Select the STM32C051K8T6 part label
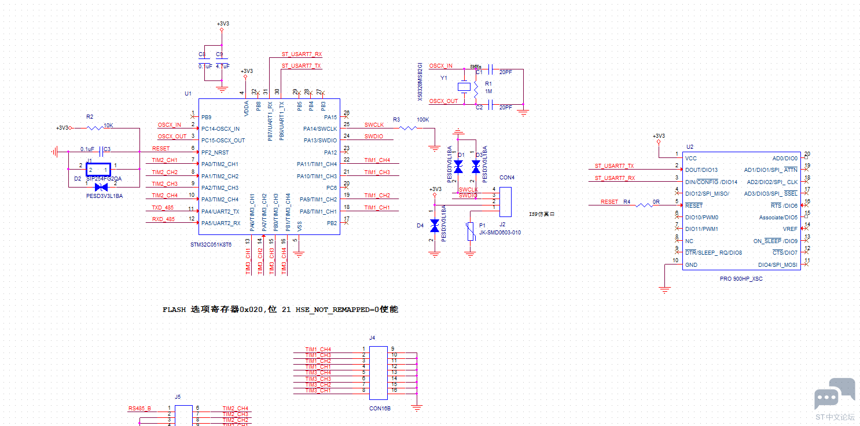Image resolution: width=860 pixels, height=426 pixels. [211, 245]
